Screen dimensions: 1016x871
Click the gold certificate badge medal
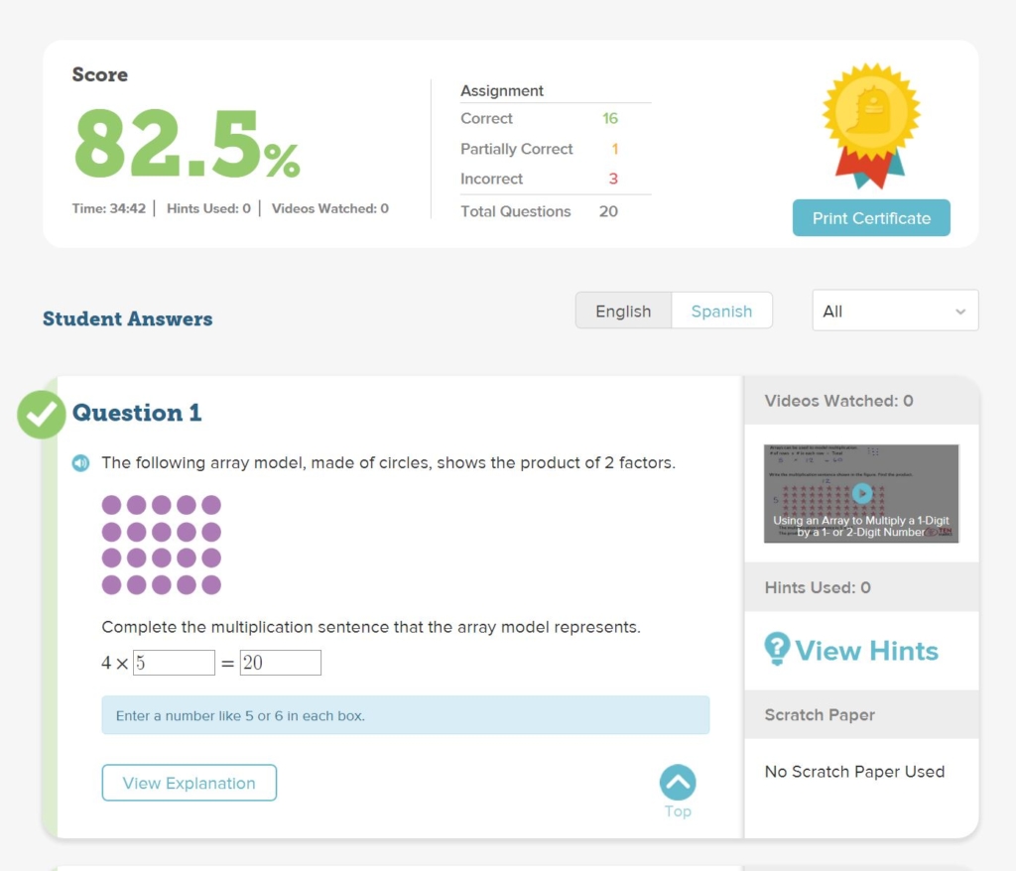click(x=871, y=119)
